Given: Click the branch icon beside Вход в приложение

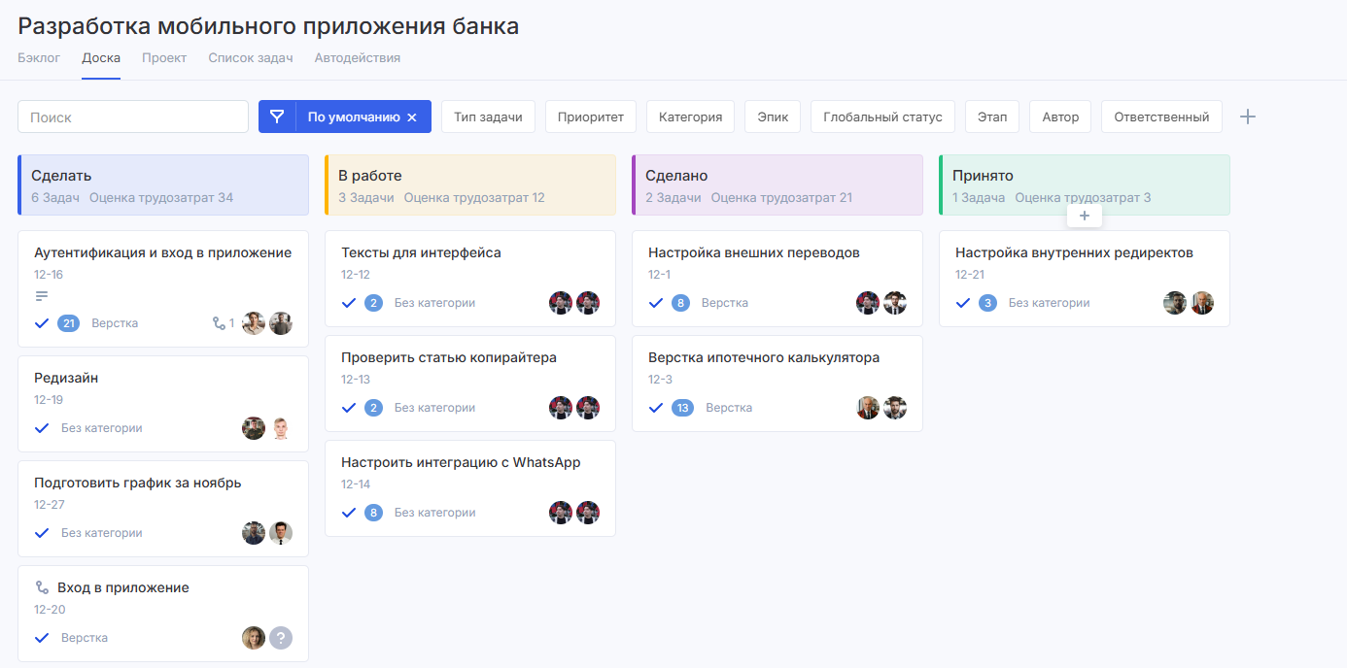Looking at the screenshot, I should 42,587.
